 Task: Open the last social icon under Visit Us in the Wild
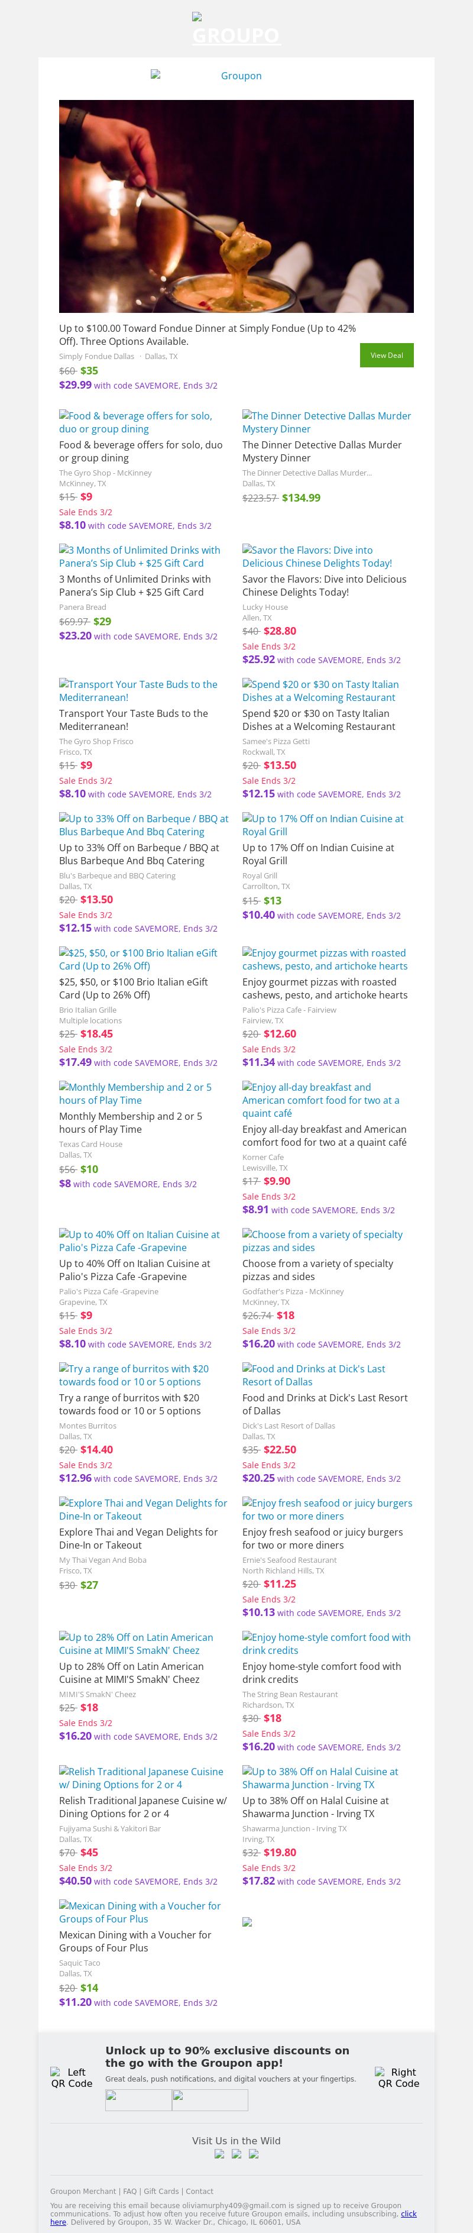click(x=253, y=2153)
